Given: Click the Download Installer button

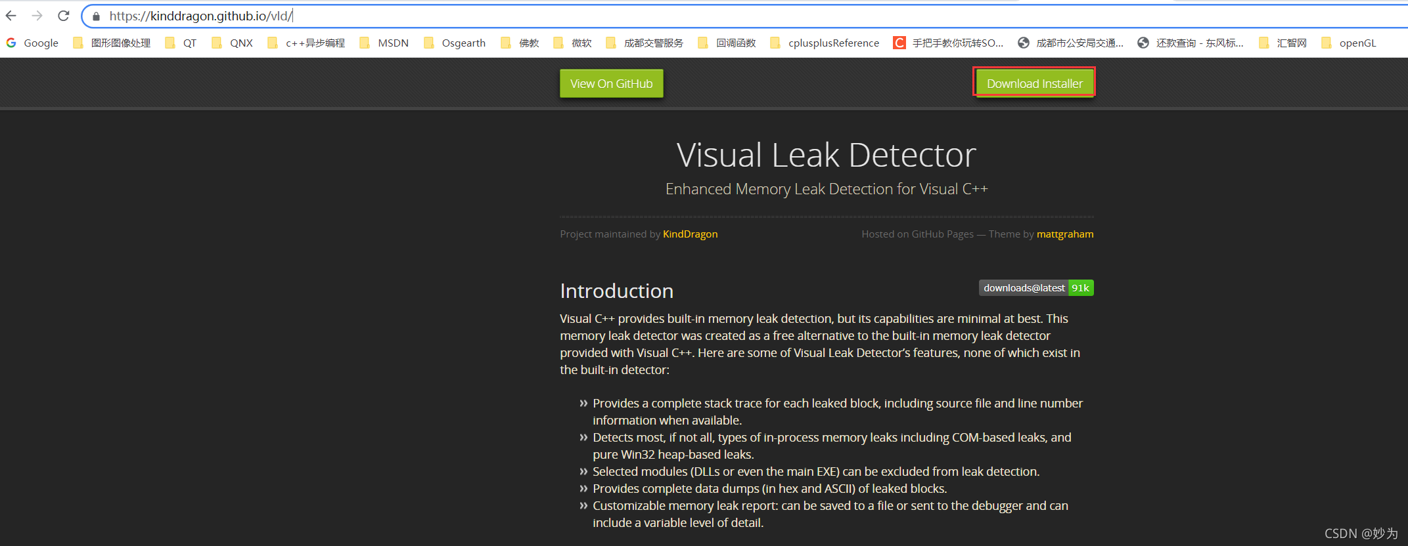Looking at the screenshot, I should pyautogui.click(x=1034, y=83).
